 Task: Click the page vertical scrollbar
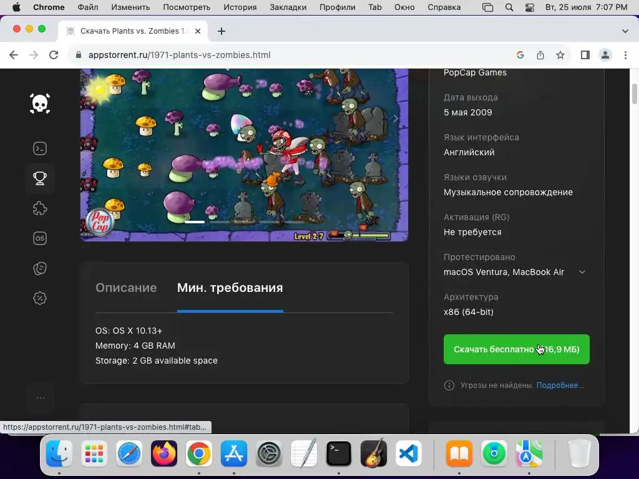[x=635, y=94]
